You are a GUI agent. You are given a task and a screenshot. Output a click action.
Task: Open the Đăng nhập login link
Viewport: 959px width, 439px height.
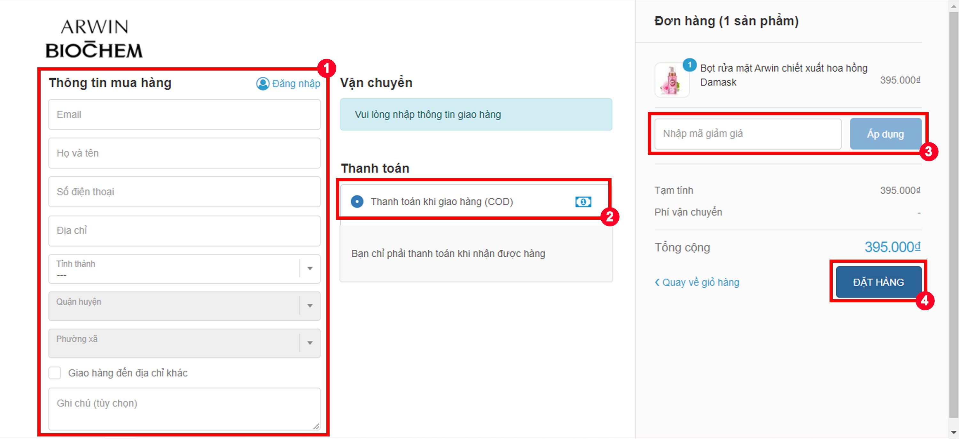pos(296,84)
